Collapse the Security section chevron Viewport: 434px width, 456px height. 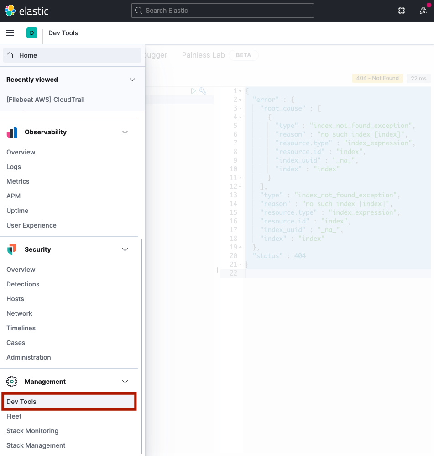(x=125, y=249)
